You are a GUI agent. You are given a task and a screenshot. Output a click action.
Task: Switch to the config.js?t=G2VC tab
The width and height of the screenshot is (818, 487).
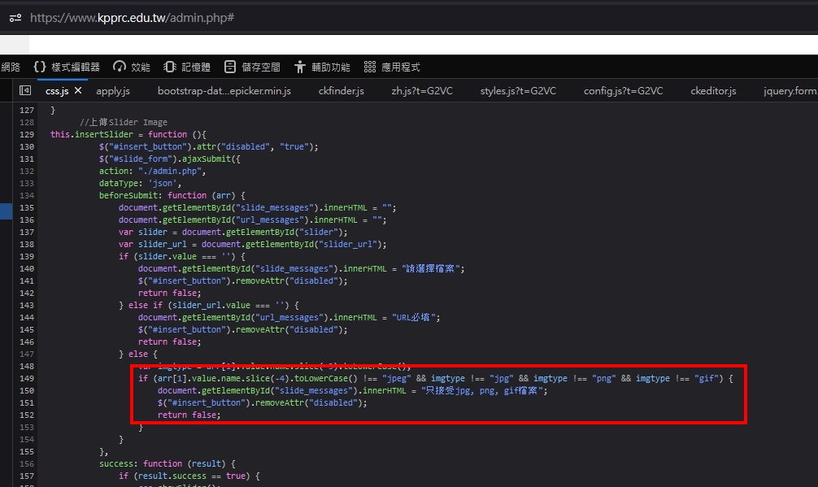coord(624,91)
